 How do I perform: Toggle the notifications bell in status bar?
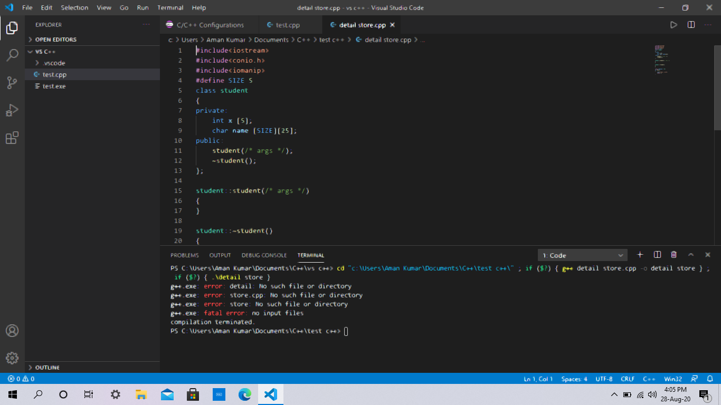pyautogui.click(x=710, y=379)
